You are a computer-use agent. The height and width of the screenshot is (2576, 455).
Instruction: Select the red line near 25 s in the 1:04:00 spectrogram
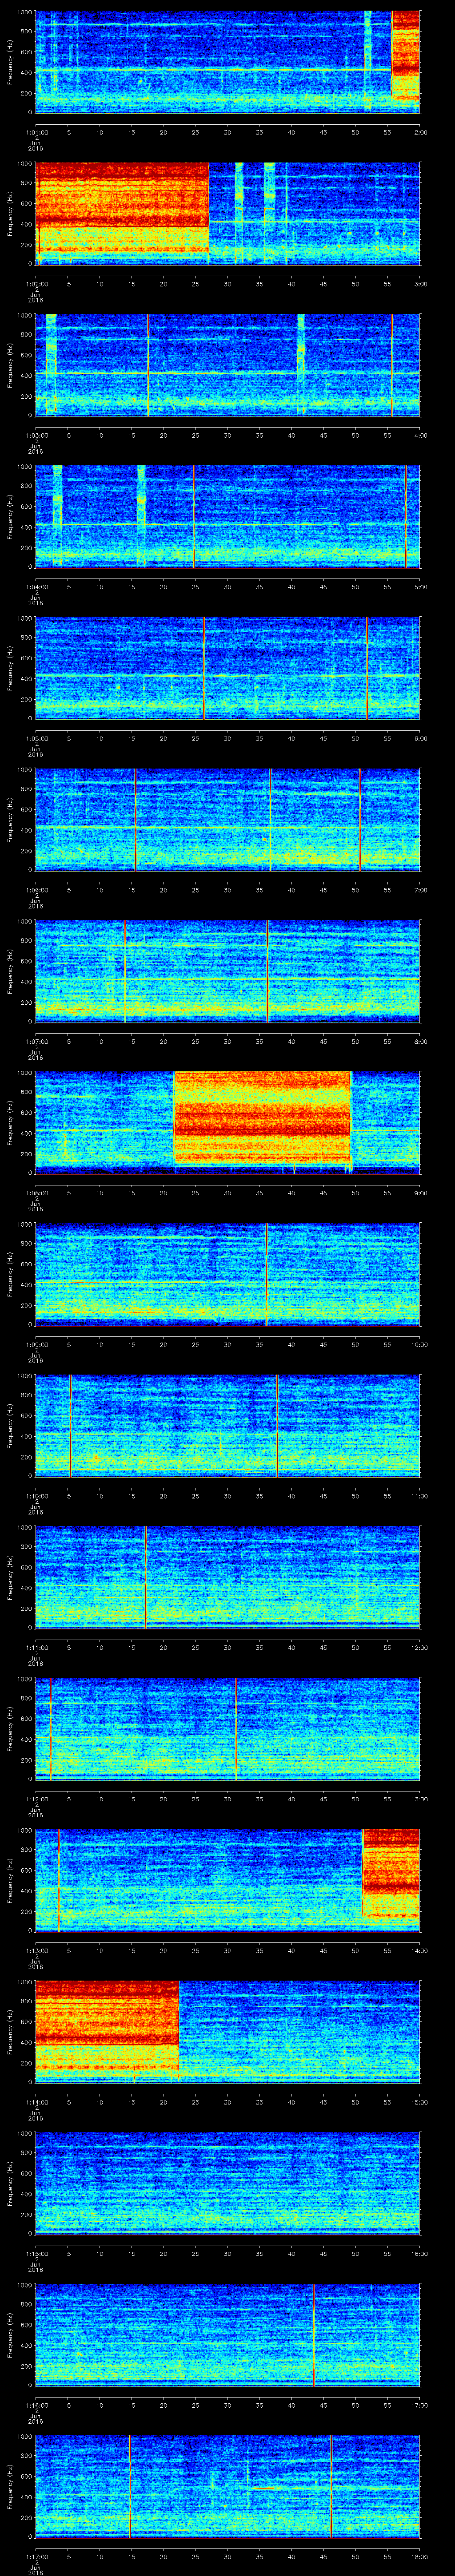(x=194, y=516)
